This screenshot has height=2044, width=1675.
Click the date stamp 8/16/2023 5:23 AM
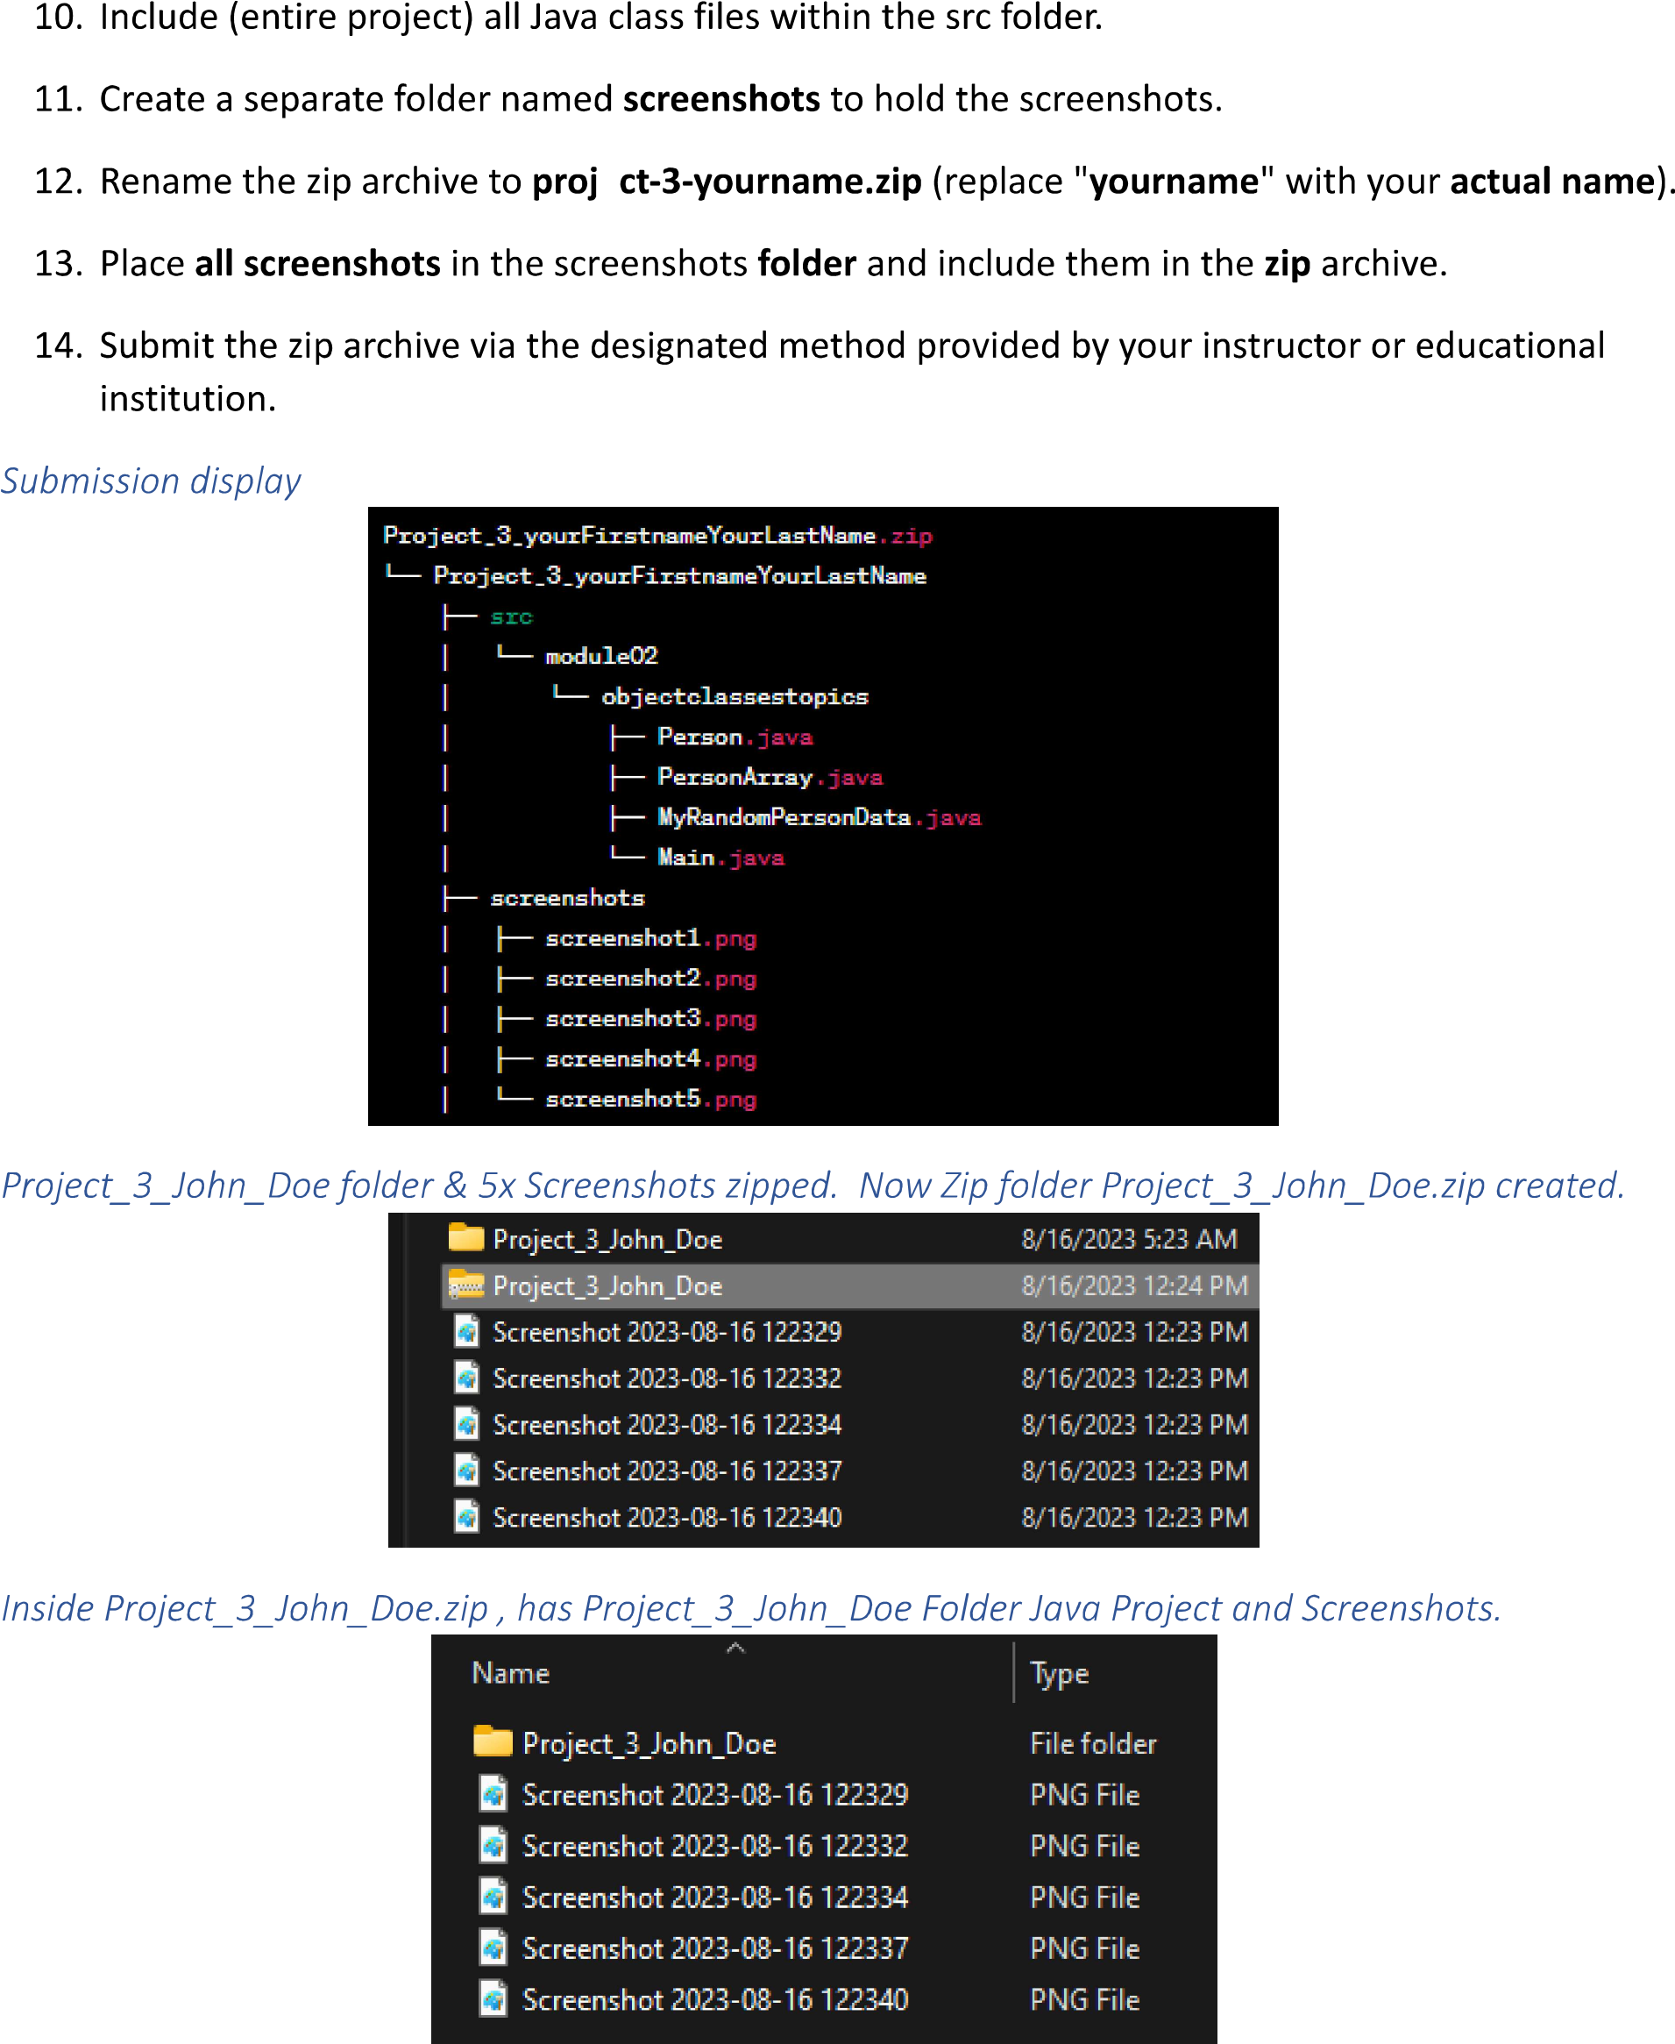click(x=1129, y=1238)
